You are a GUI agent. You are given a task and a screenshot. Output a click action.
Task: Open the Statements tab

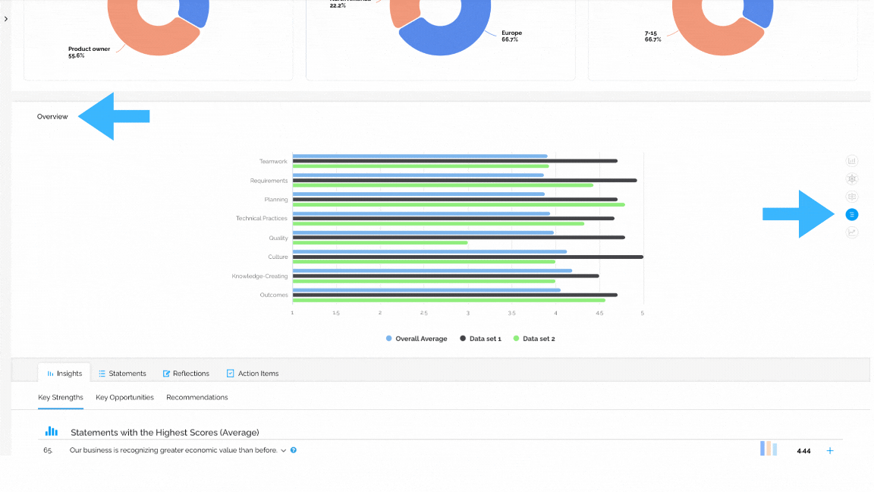pyautogui.click(x=122, y=374)
